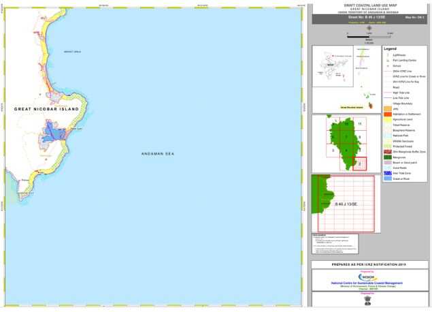The image size is (432, 312).
Task: Click the north arrow compass symbol
Action: 369,28
